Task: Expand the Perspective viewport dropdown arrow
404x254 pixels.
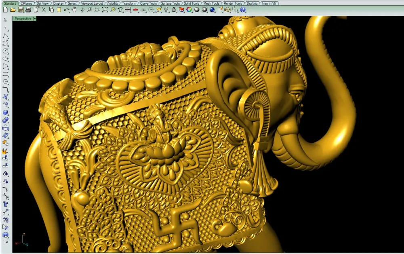Action: point(35,19)
